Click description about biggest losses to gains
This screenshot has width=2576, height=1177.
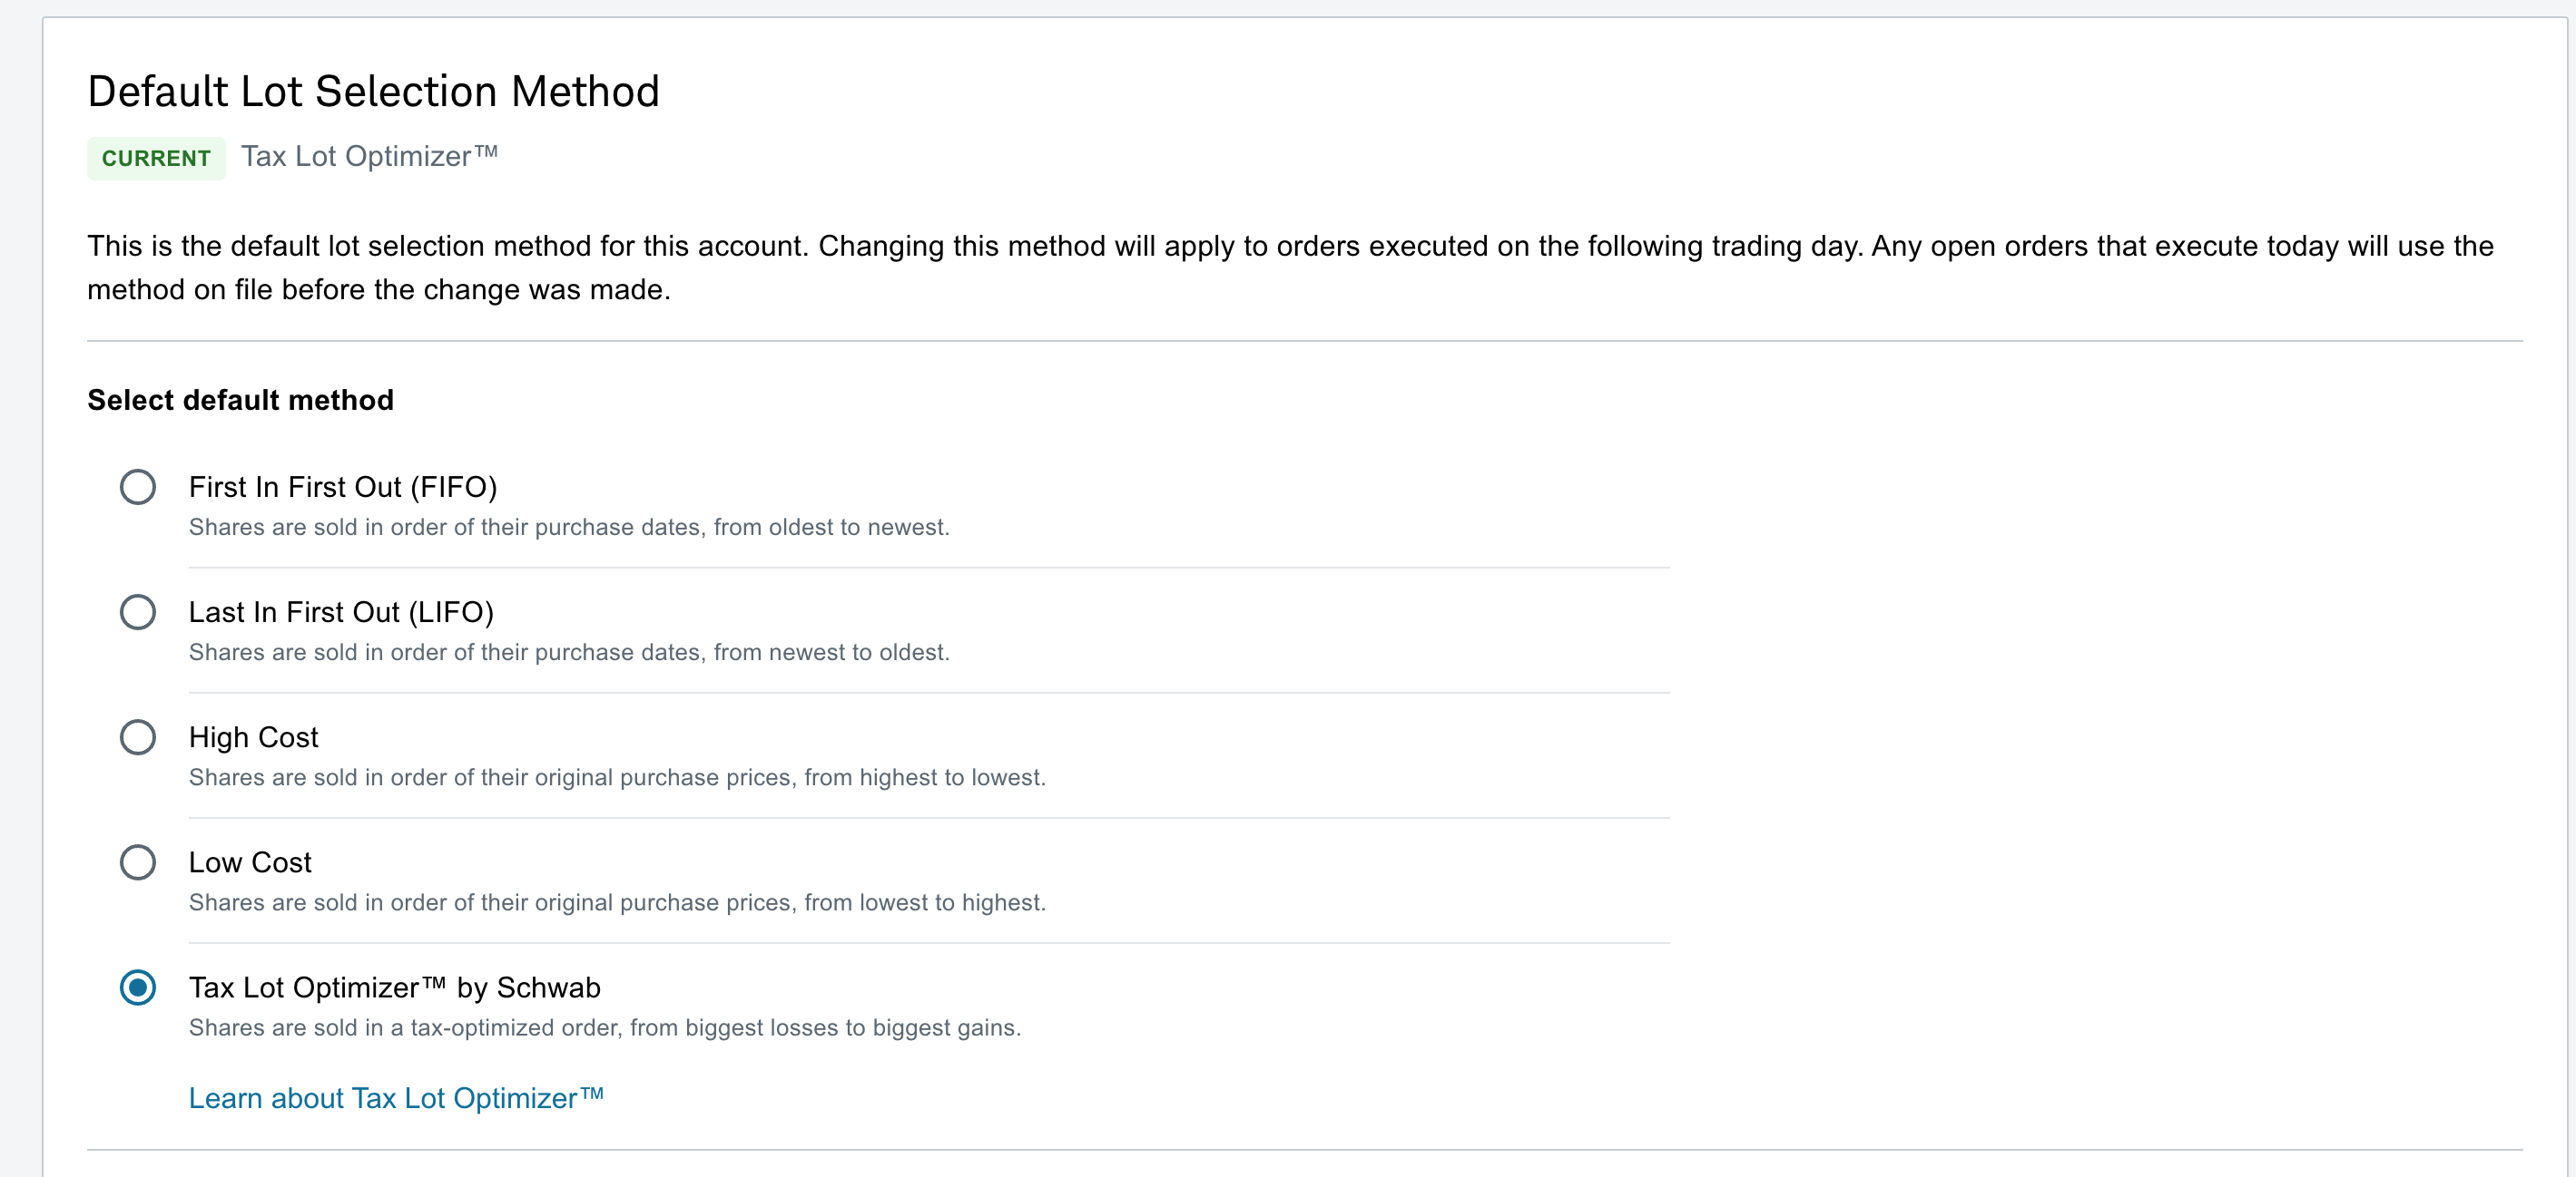(x=604, y=1028)
